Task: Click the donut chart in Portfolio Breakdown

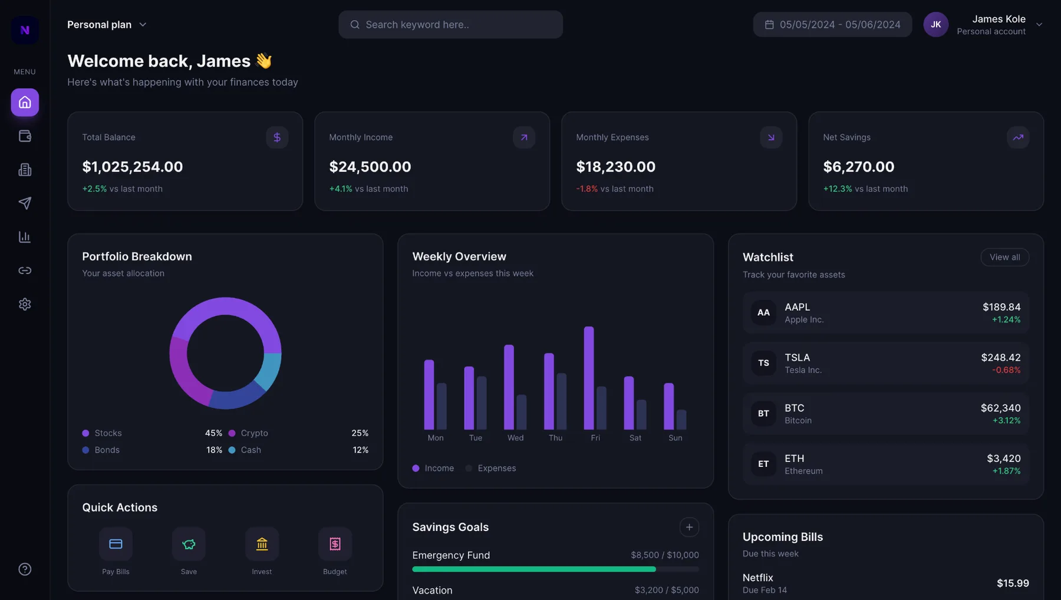Action: 225,353
